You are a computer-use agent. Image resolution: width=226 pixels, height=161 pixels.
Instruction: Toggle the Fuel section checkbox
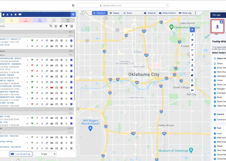pyautogui.click(x=215, y=128)
